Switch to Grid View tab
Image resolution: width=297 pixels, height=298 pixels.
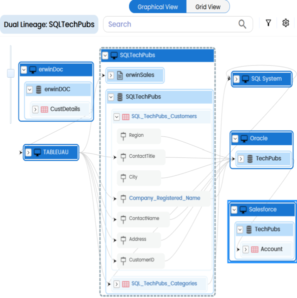208,7
